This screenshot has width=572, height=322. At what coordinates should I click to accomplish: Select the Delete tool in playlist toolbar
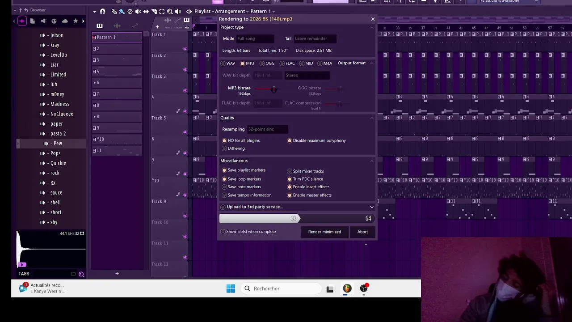pyautogui.click(x=130, y=11)
